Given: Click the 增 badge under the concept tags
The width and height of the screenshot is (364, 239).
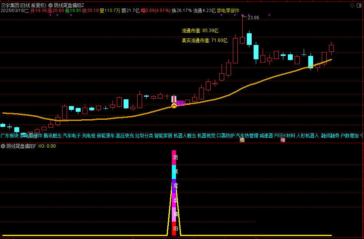Looking at the screenshot, I should (283, 140).
